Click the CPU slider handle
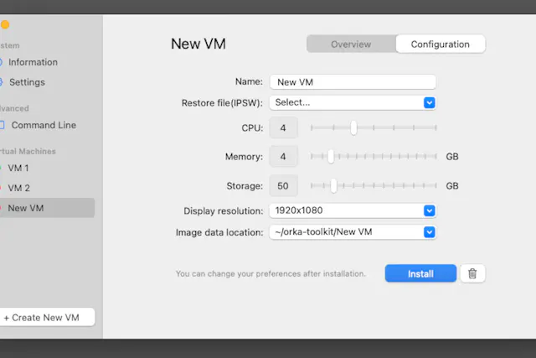Screen dimensions: 536x358 pos(353,127)
